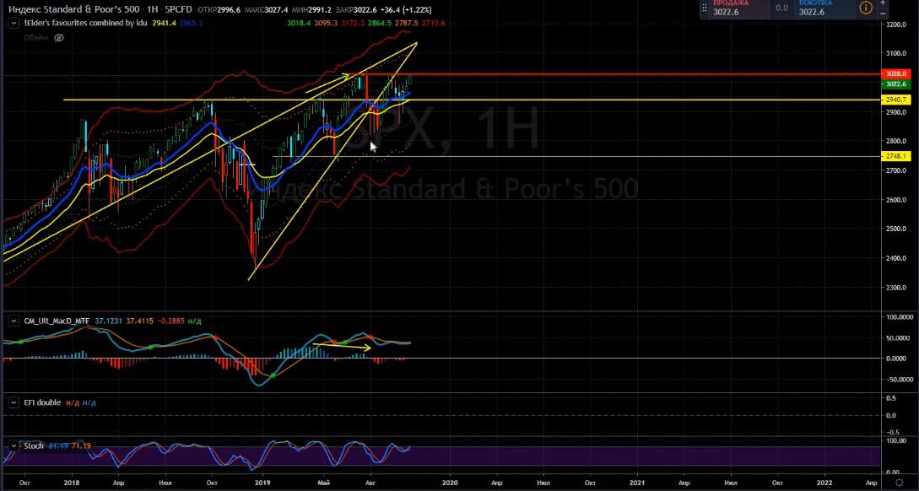The width and height of the screenshot is (919, 491).
Task: Click the +36.4 (+1.22%) change value
Action: pyautogui.click(x=406, y=10)
